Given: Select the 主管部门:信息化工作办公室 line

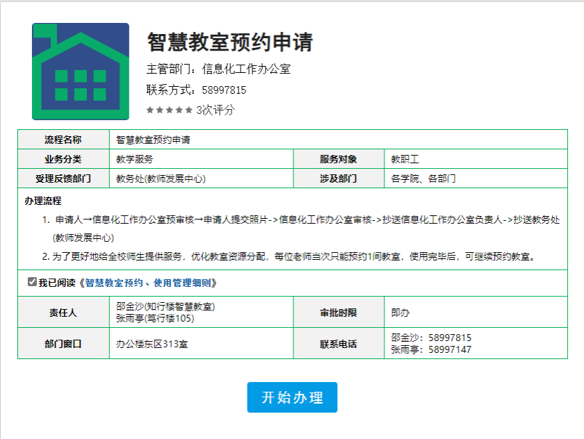Looking at the screenshot, I should [x=218, y=69].
